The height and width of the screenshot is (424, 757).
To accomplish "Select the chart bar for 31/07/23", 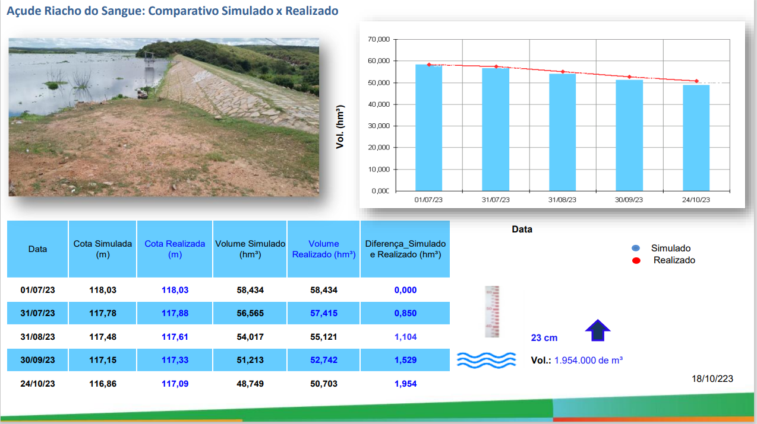I will point(496,129).
